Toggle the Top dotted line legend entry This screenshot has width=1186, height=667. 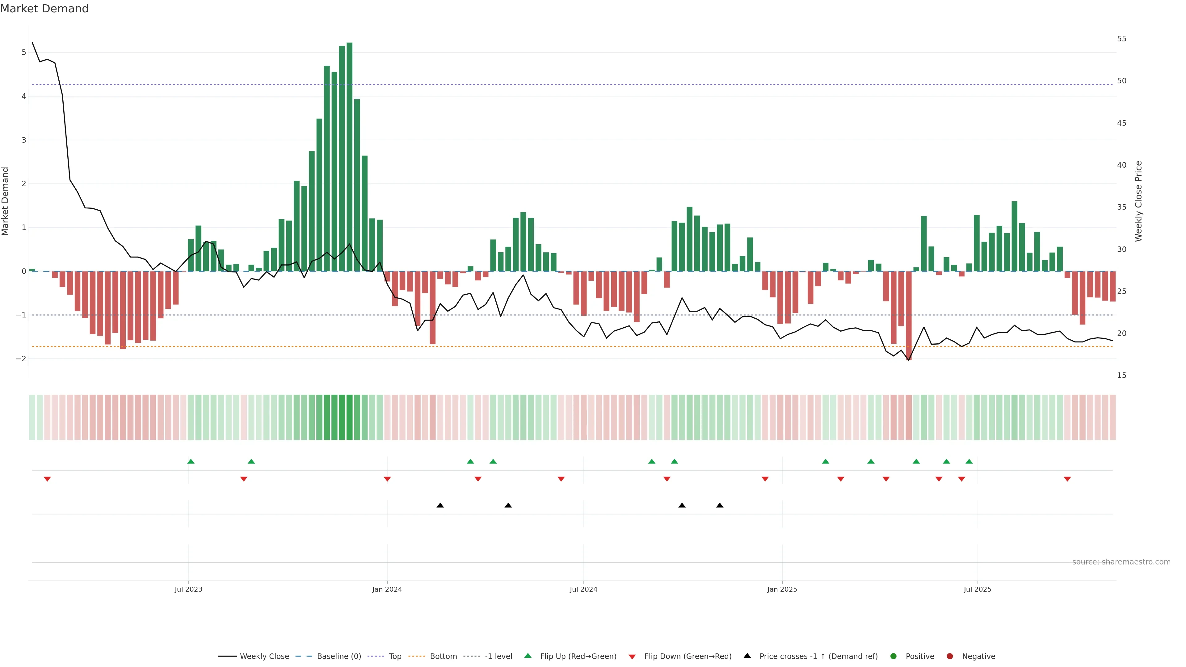tap(395, 656)
